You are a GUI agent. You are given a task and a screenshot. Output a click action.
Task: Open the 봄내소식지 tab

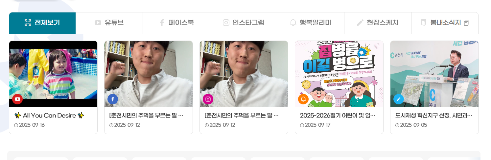445,23
